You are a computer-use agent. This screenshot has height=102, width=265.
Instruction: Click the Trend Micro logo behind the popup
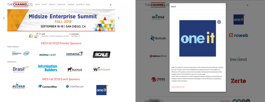(x=158, y=79)
